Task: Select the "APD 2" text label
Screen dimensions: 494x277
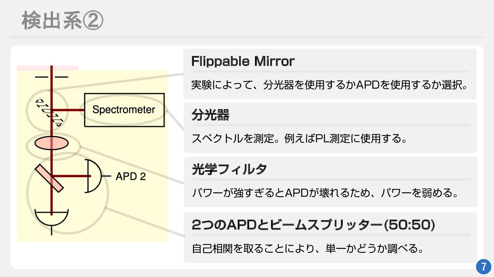Action: (131, 176)
